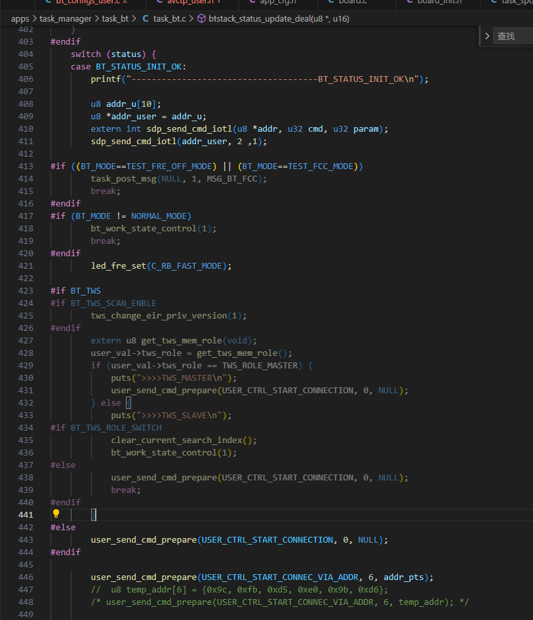Click the lightbulb code action icon
This screenshot has width=533, height=620.
click(x=56, y=514)
